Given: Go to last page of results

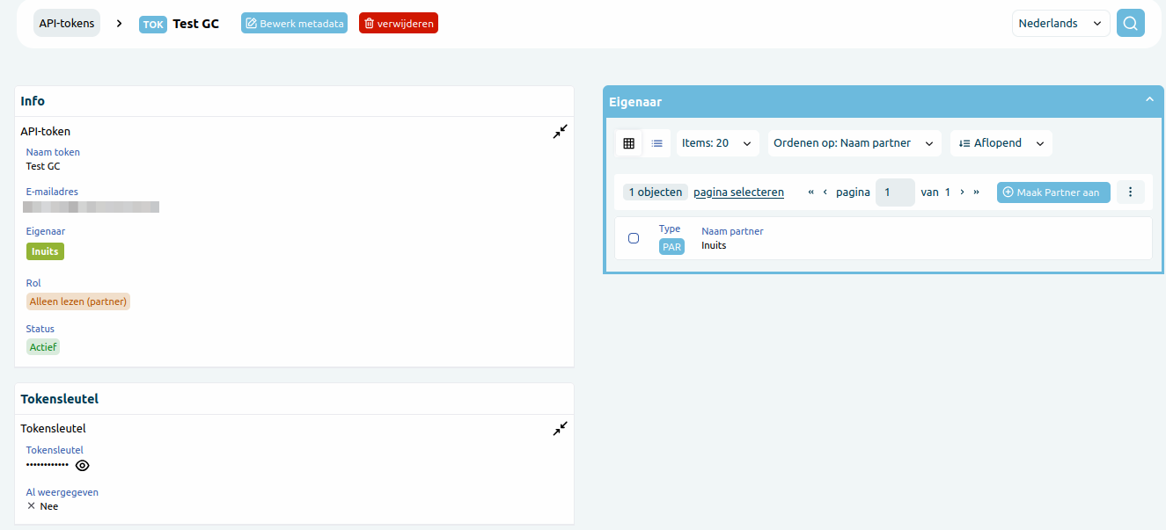Looking at the screenshot, I should tap(976, 192).
